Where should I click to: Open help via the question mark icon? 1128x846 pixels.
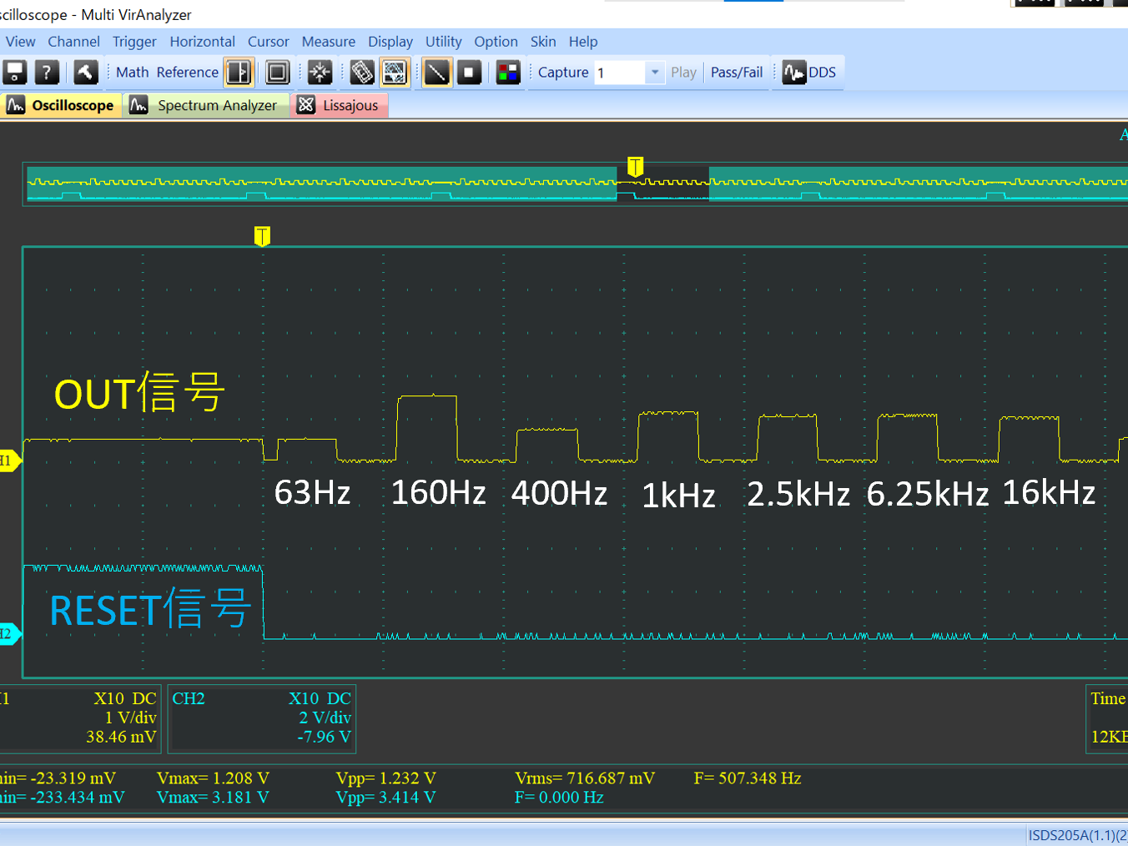[47, 73]
